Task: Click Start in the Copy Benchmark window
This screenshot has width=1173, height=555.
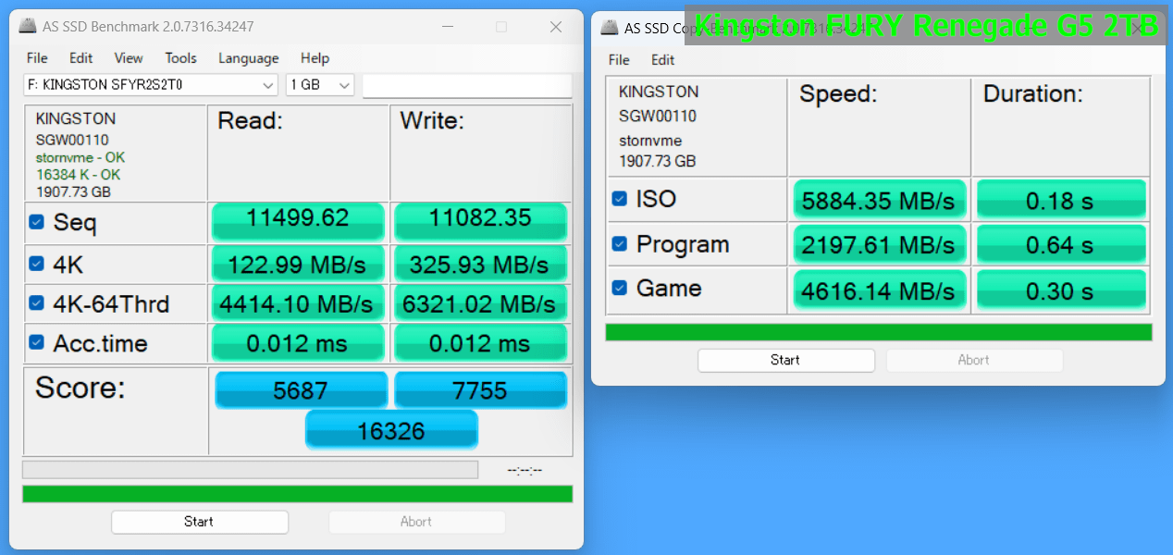Action: click(x=785, y=360)
